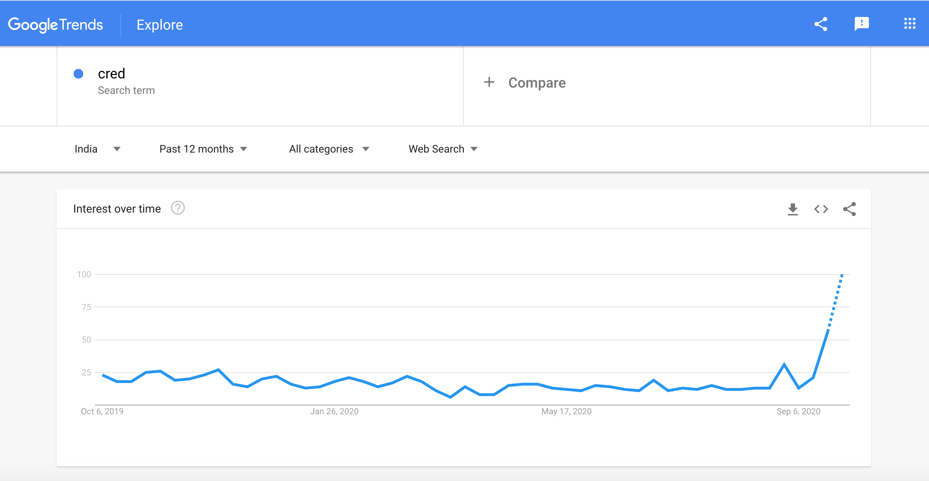
Task: Click the Jan 26, 2020 axis label
Action: point(334,411)
